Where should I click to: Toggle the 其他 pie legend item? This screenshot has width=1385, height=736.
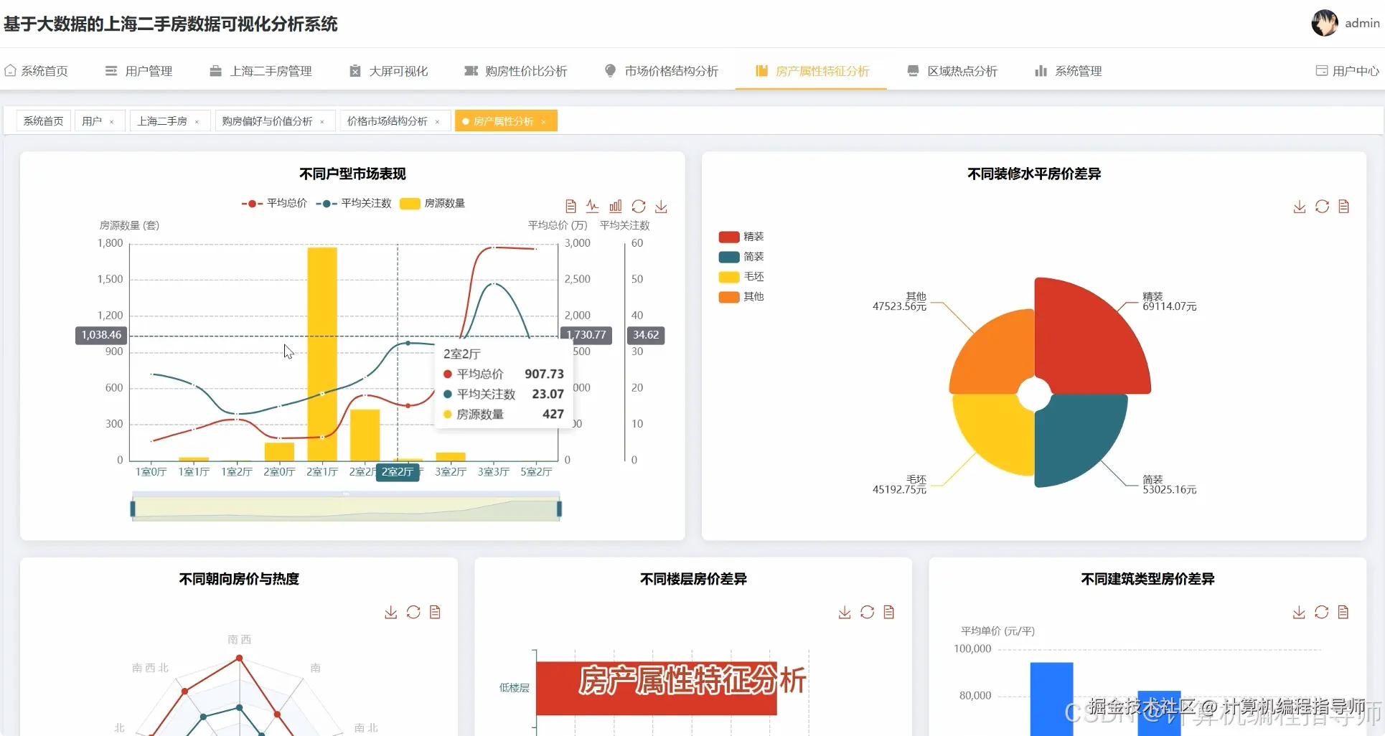tap(741, 297)
